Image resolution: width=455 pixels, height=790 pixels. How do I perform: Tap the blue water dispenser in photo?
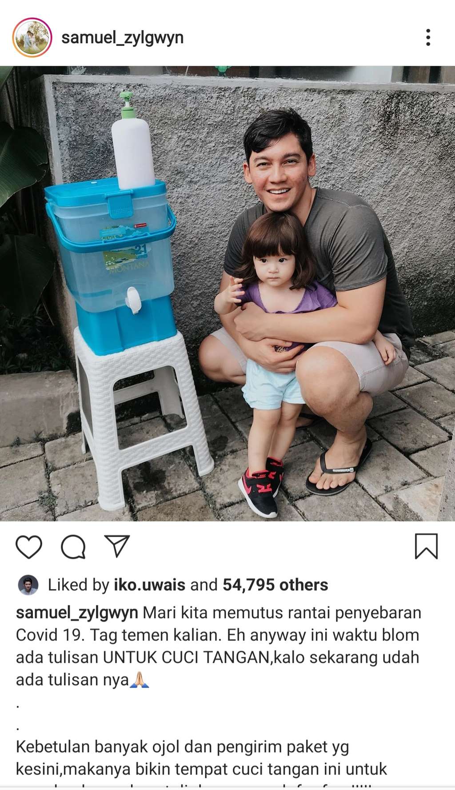[x=111, y=262]
